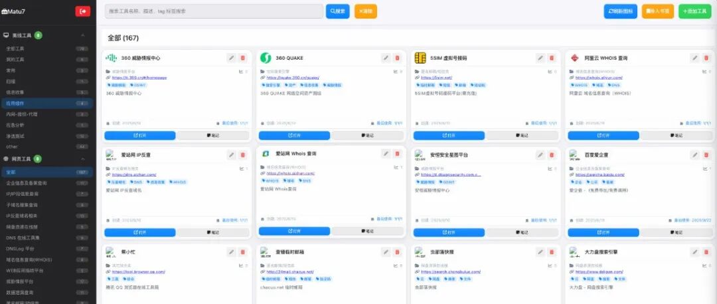This screenshot has height=304, width=717.
Task: Open the 内网-提权-代理 sidebar category
Action: pos(47,114)
